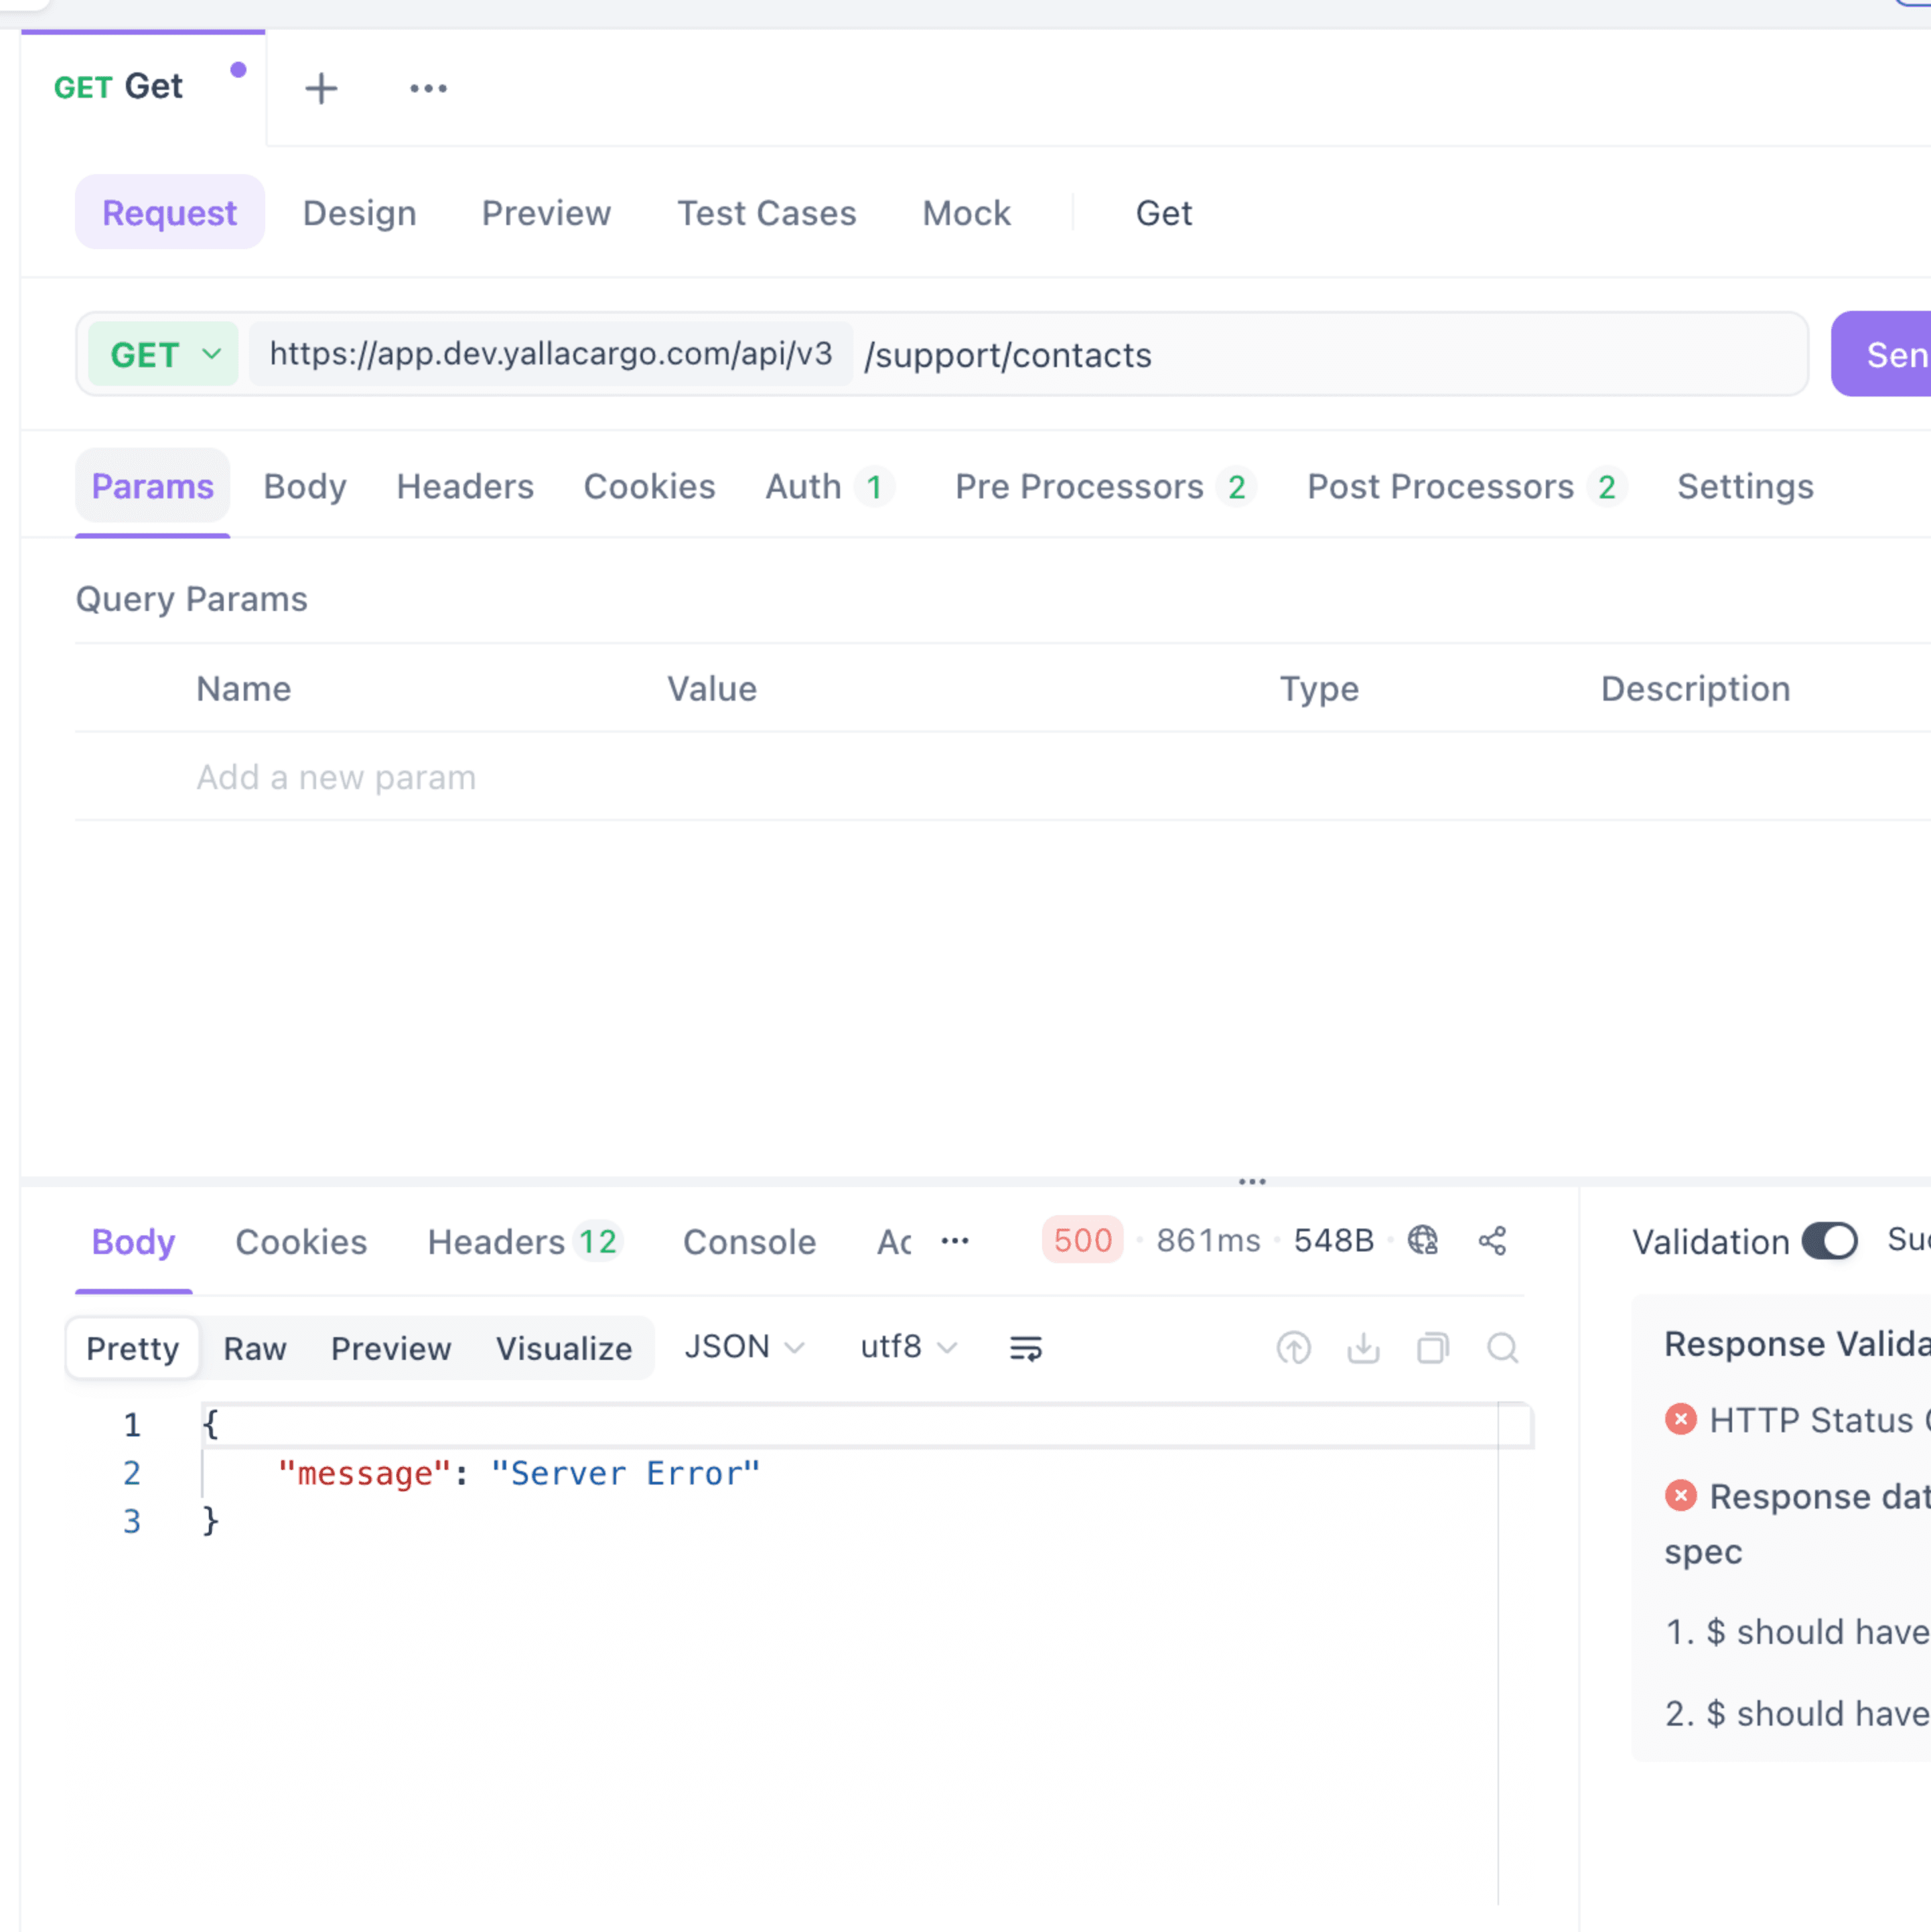Click the network globe icon in response bar
This screenshot has width=1931, height=1932.
tap(1422, 1240)
